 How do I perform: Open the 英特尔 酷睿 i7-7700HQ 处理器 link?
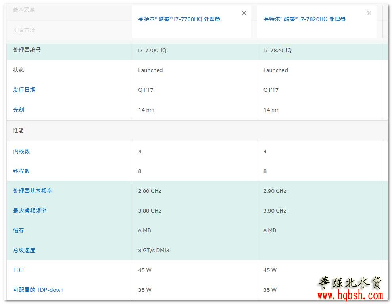click(x=179, y=19)
